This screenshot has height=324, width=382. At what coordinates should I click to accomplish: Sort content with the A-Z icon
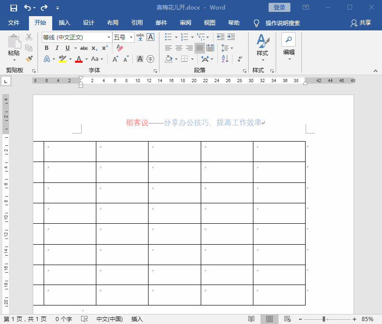point(225,59)
